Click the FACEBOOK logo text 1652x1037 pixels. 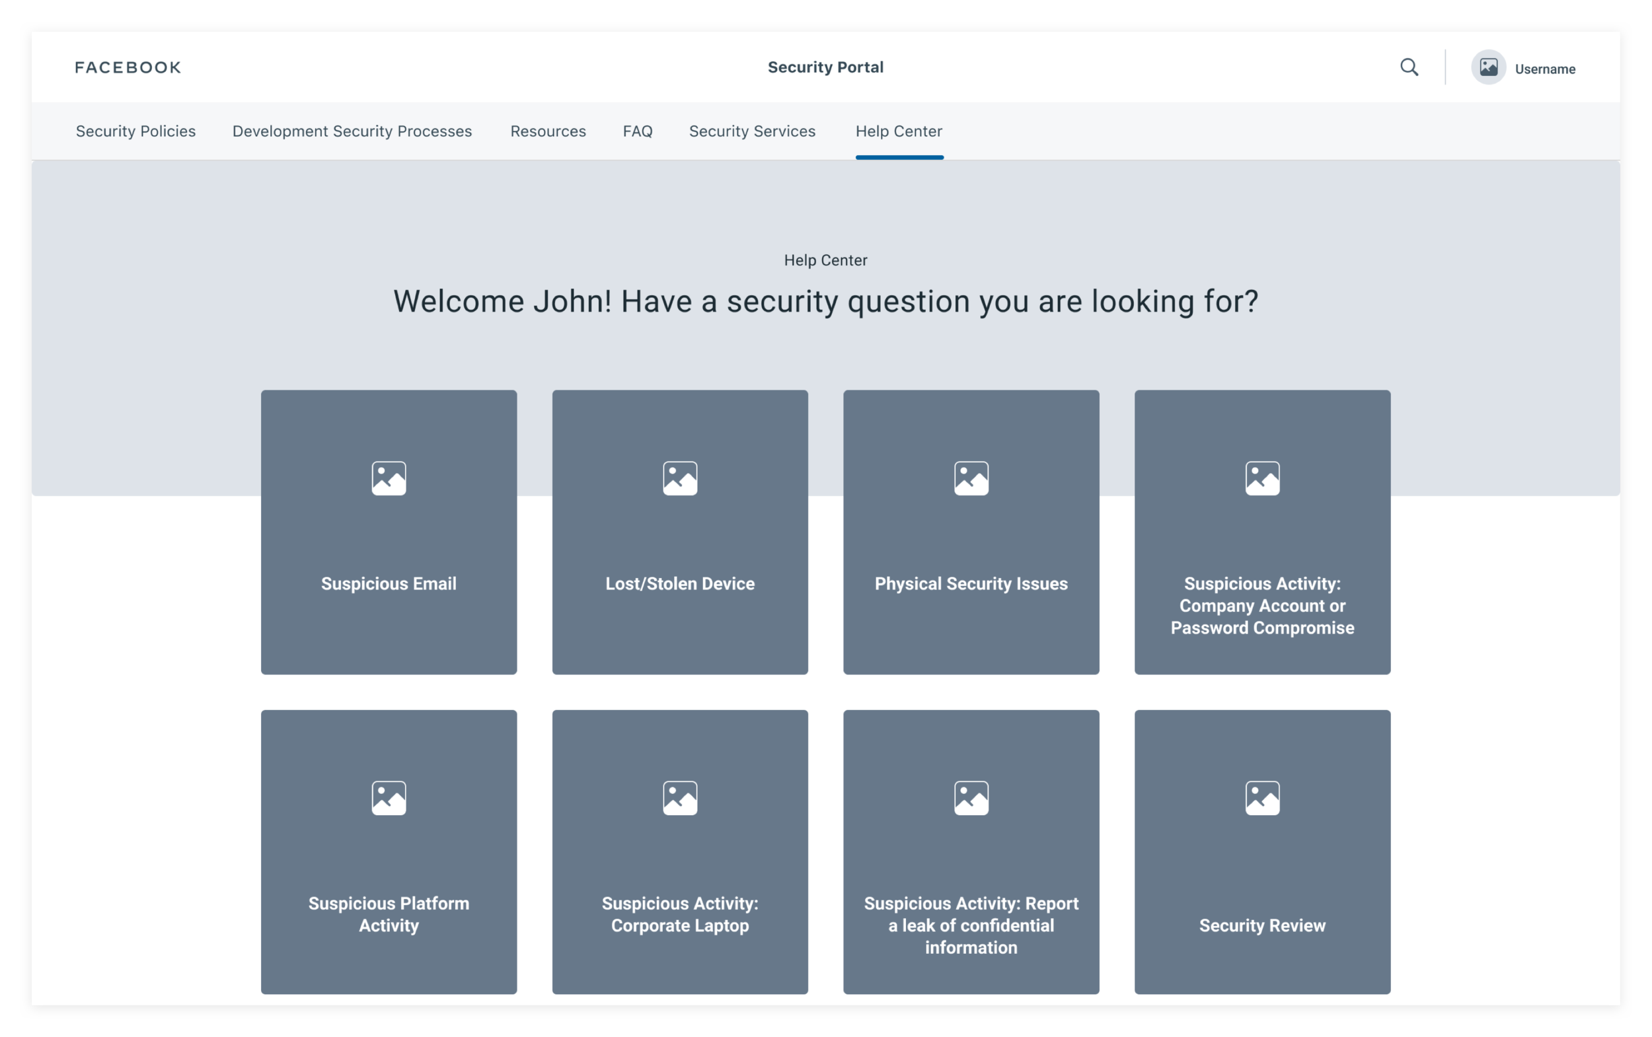[x=128, y=67]
